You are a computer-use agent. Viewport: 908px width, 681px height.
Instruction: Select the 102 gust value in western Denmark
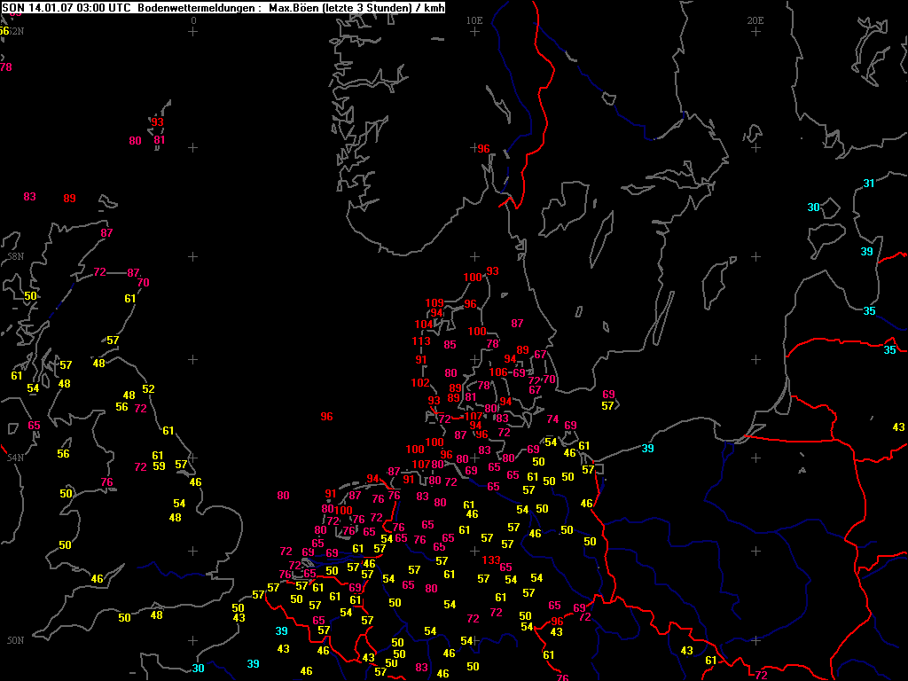[x=420, y=383]
